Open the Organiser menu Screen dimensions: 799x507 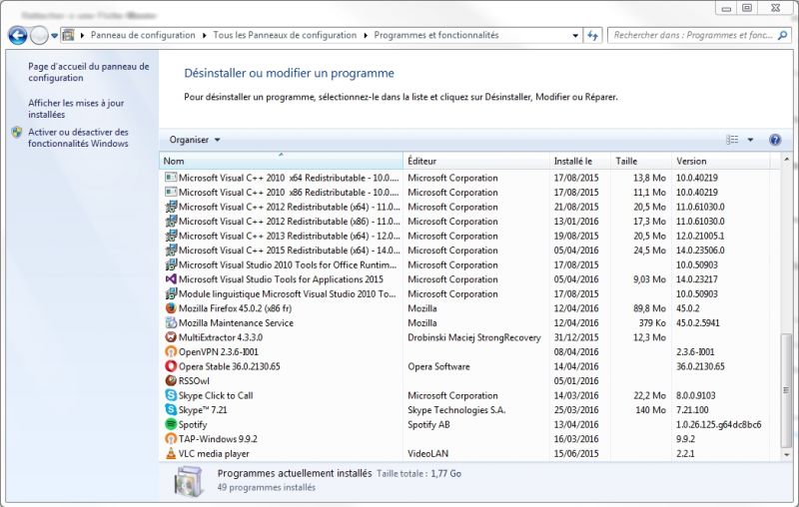point(195,140)
